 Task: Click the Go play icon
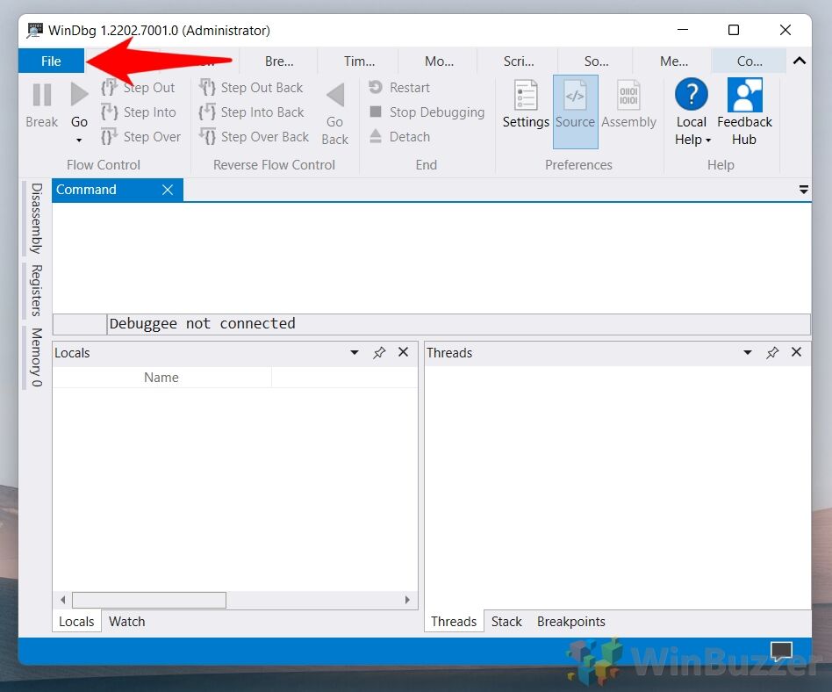(x=79, y=95)
